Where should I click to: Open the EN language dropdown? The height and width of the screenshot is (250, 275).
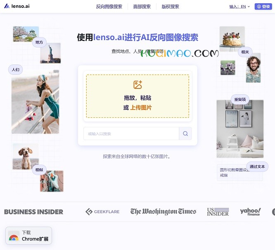(x=239, y=7)
